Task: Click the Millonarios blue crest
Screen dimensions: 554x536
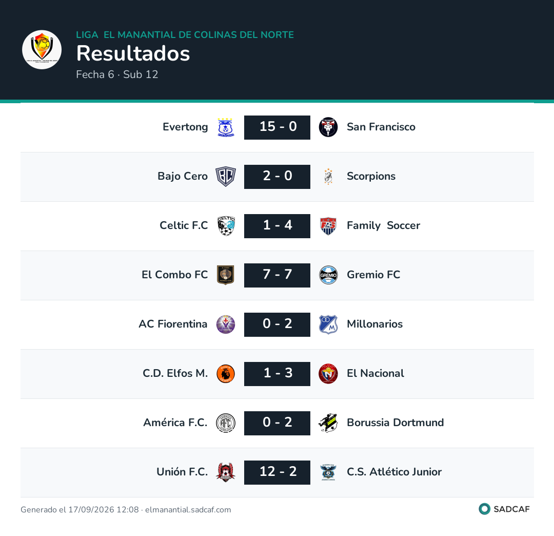Action: pos(328,324)
